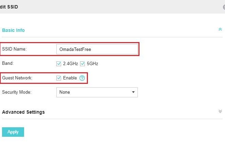Click the SSID Name field containing OmadaTestFree
Screen dimensions: 225x150
(97, 49)
